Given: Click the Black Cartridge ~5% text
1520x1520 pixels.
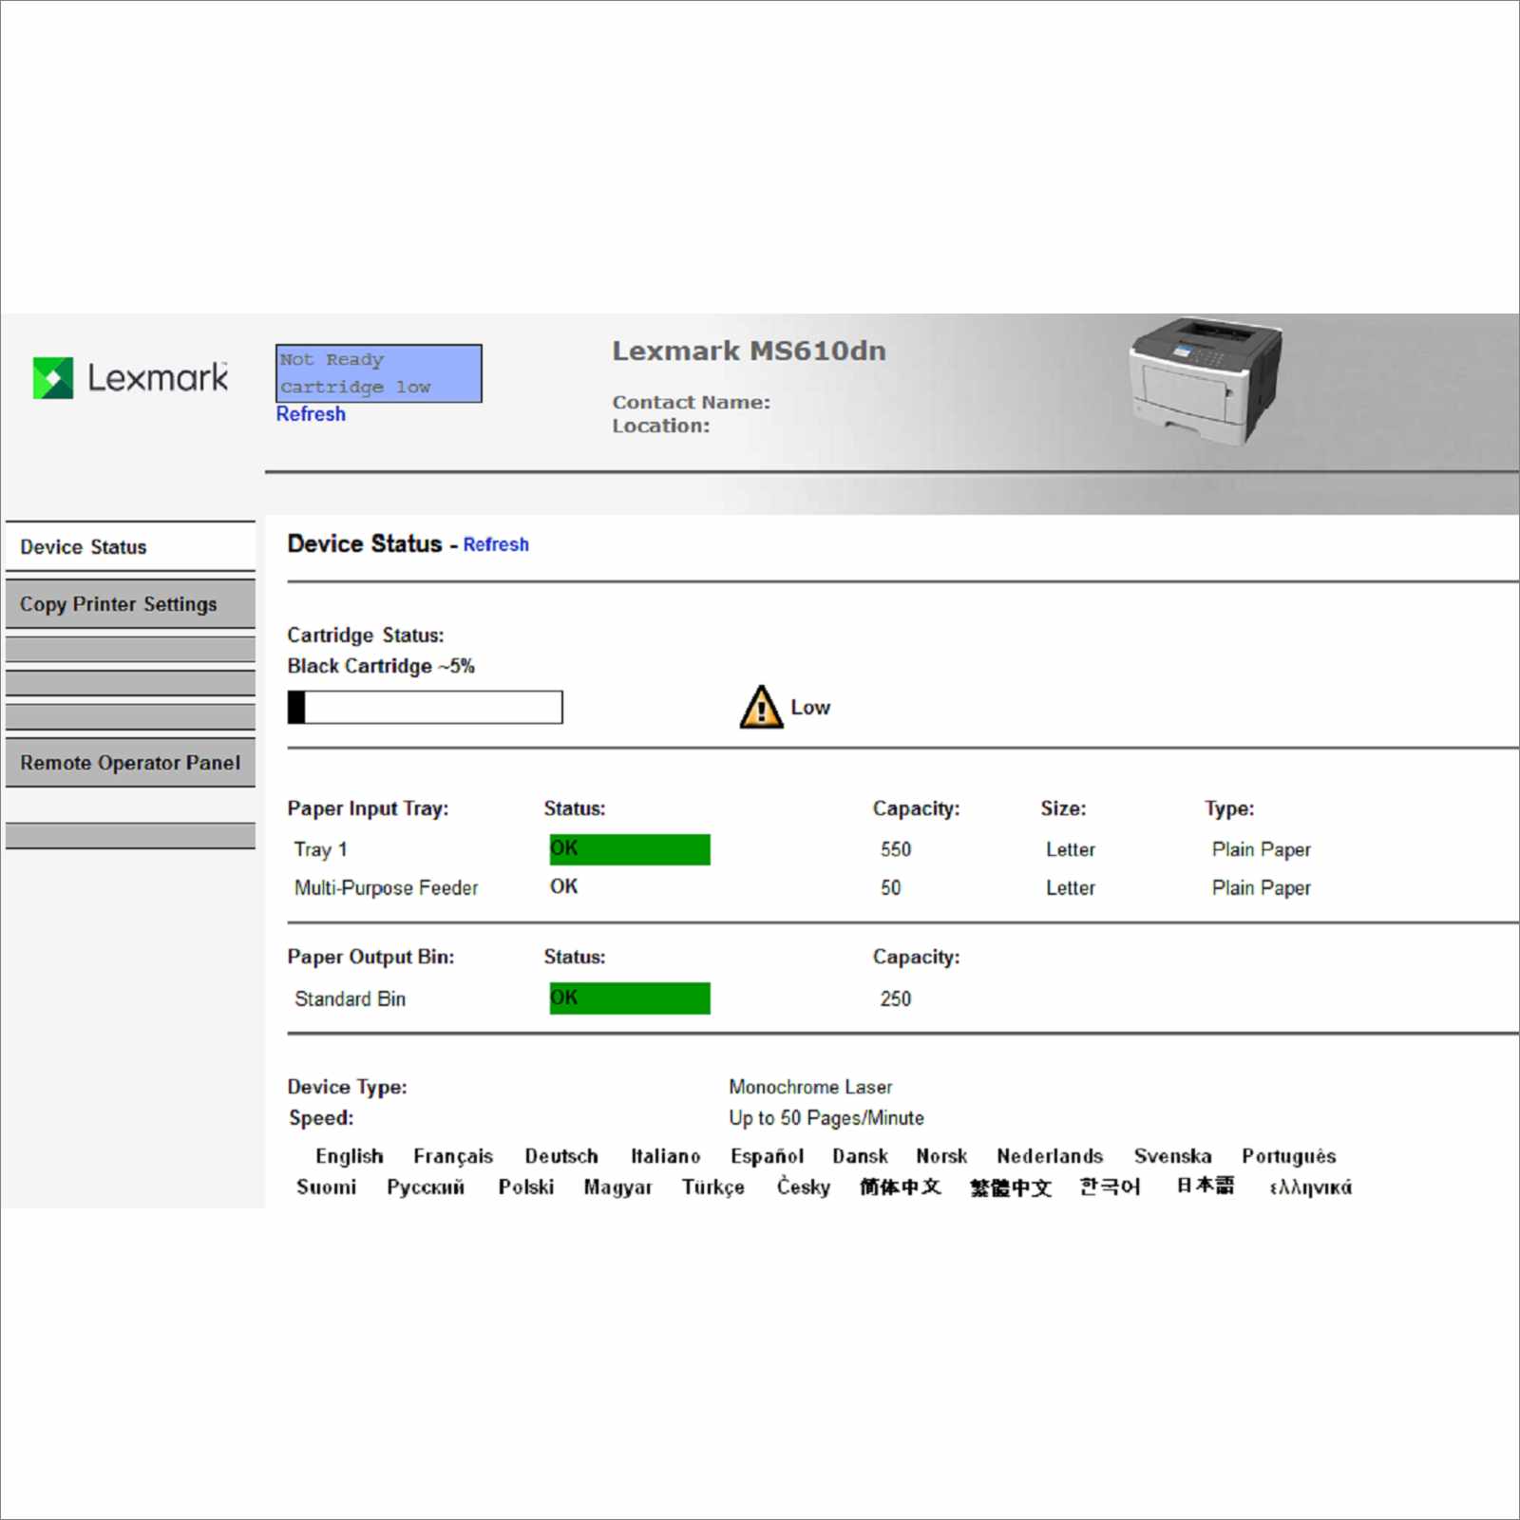Looking at the screenshot, I should click(x=380, y=666).
